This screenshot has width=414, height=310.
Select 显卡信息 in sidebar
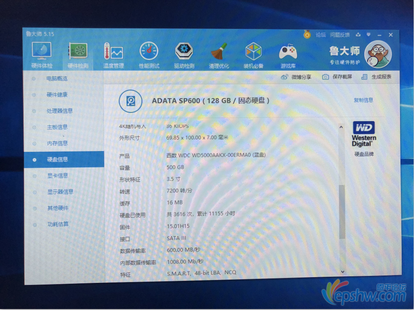57,175
